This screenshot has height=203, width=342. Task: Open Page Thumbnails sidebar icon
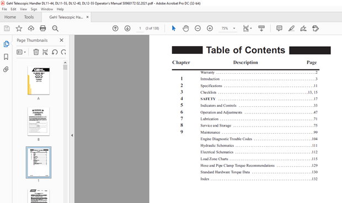pos(6,43)
